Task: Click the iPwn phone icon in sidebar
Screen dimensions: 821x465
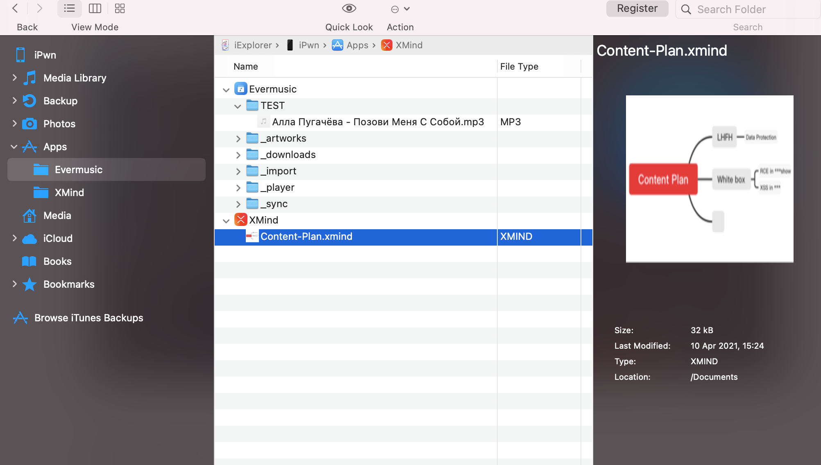Action: (x=20, y=55)
